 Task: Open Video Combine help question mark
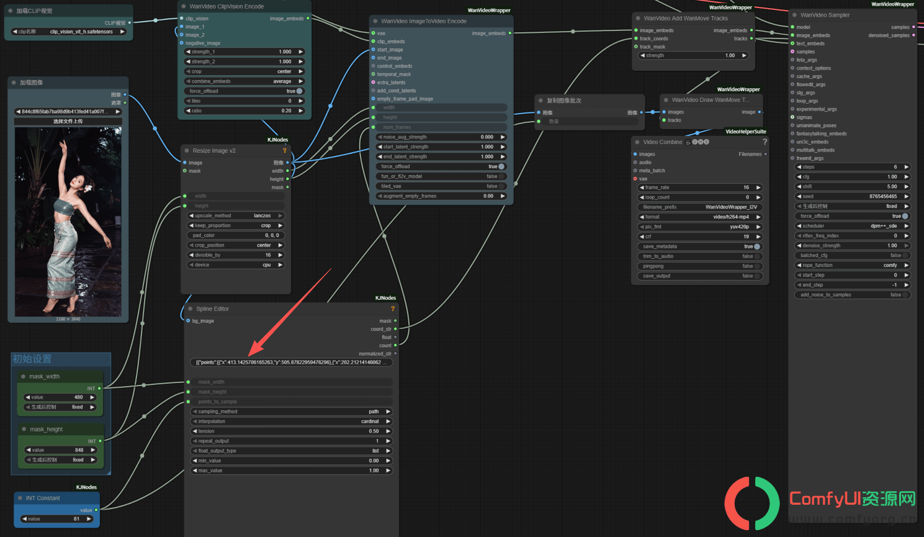(x=765, y=142)
